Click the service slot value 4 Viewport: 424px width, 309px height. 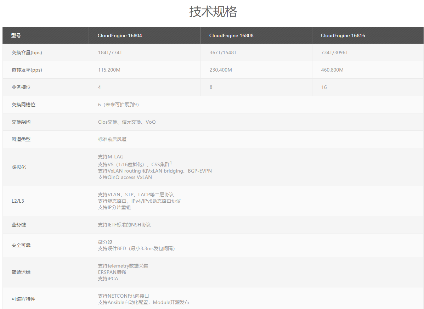coord(100,87)
